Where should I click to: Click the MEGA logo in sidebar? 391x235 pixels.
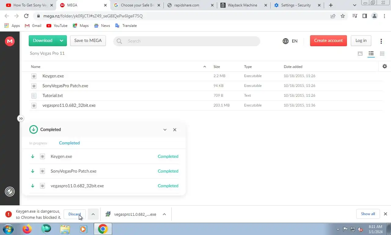coord(10,41)
